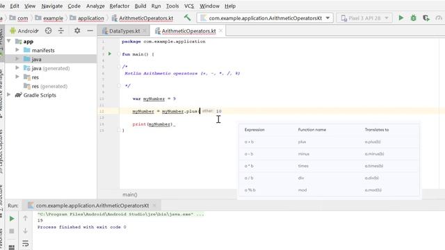Click the up arrow in the Run panel
The height and width of the screenshot is (250, 445).
pos(25,218)
